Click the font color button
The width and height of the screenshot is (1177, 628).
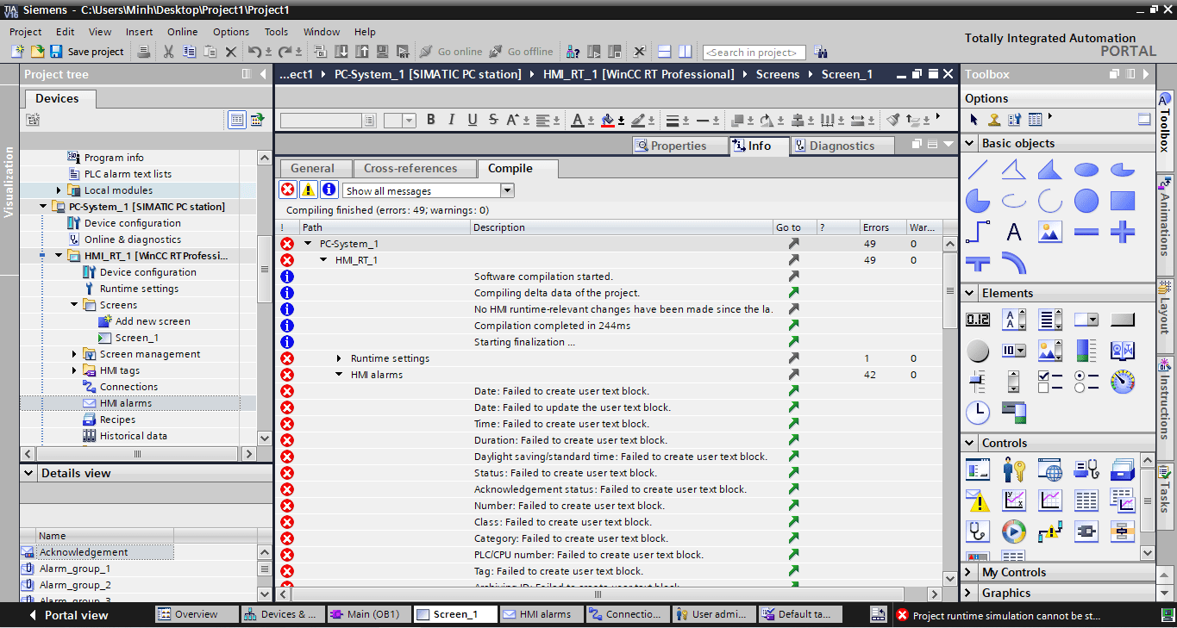pos(578,121)
